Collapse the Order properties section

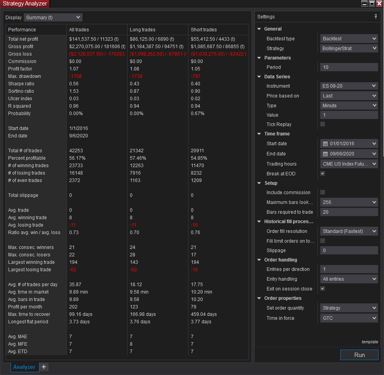(259, 298)
